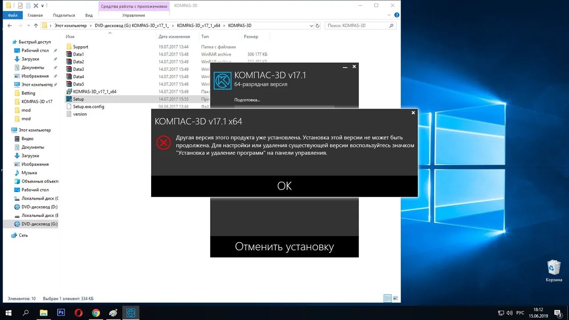
Task: Switch to details view in Explorer status bar
Action: (388, 299)
